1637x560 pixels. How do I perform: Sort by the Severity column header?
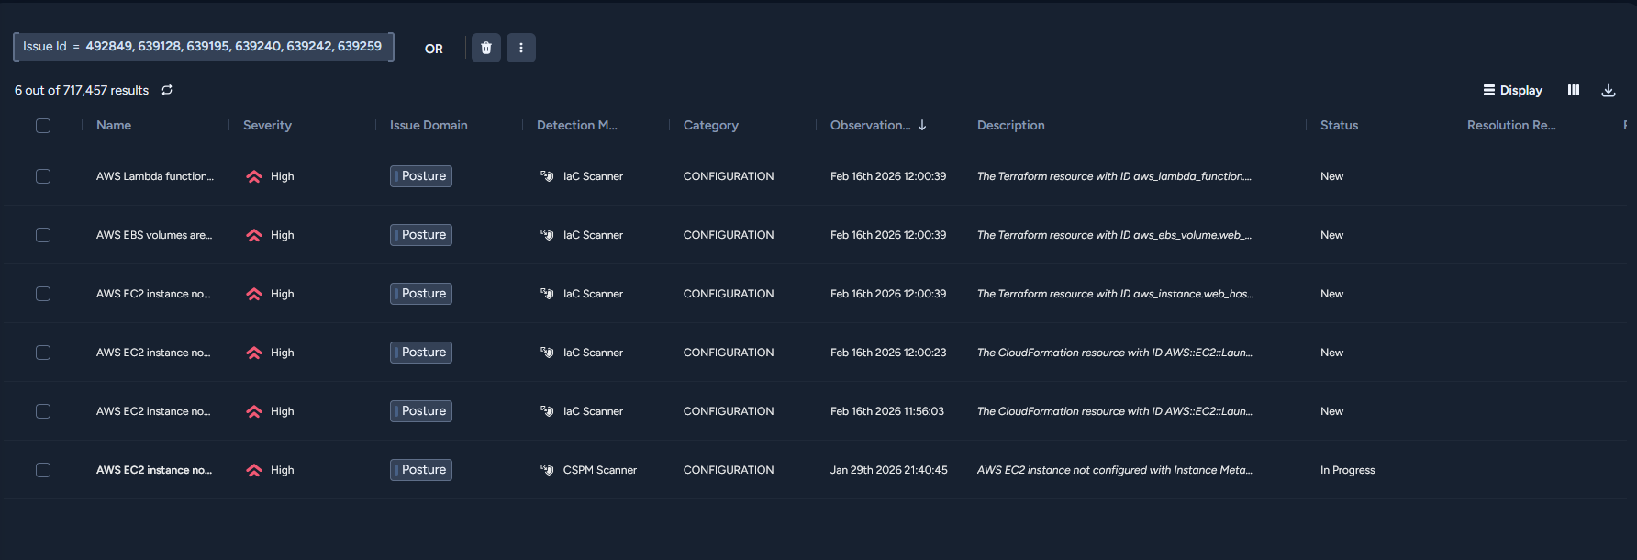pos(267,125)
